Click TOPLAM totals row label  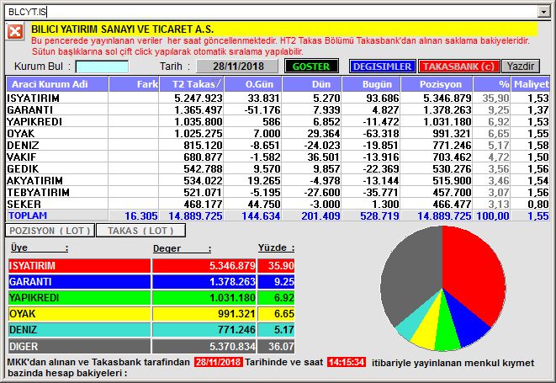point(28,215)
